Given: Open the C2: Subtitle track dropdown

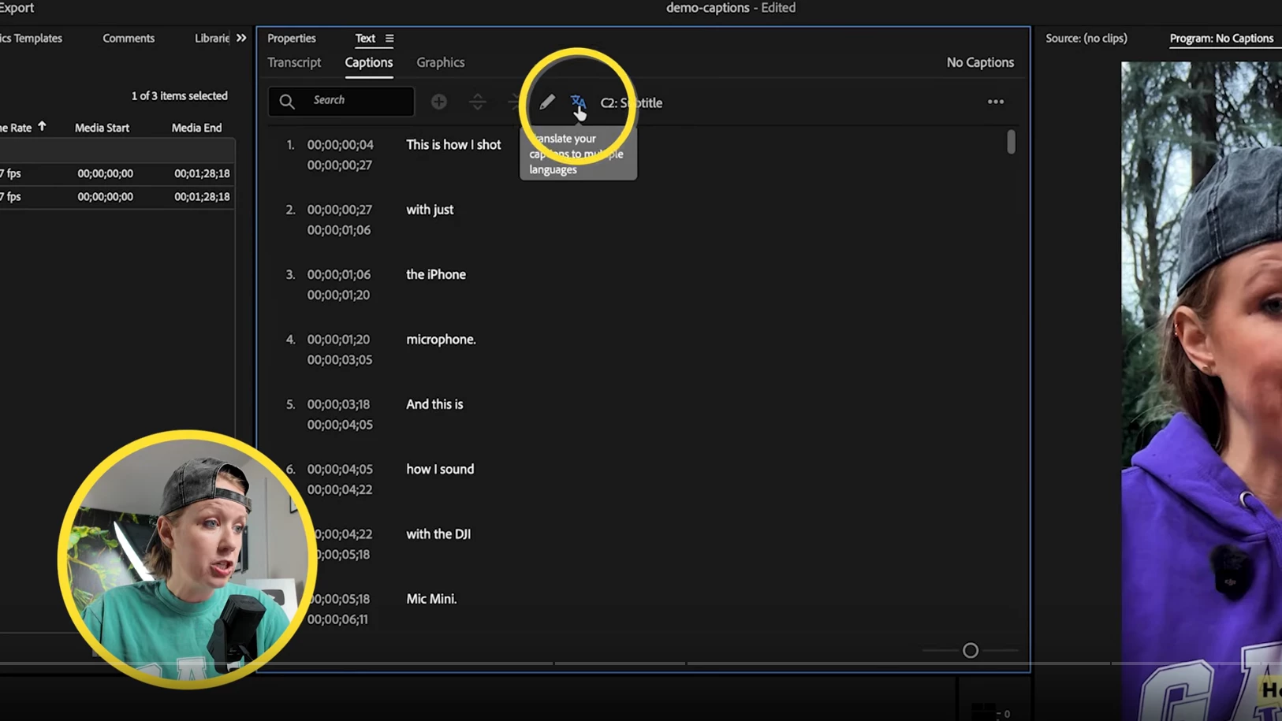Looking at the screenshot, I should [x=632, y=102].
